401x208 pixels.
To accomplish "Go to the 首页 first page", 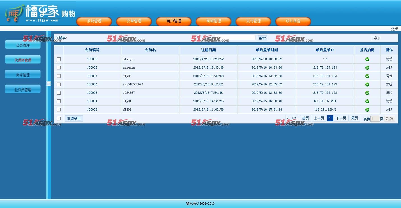I will point(305,118).
